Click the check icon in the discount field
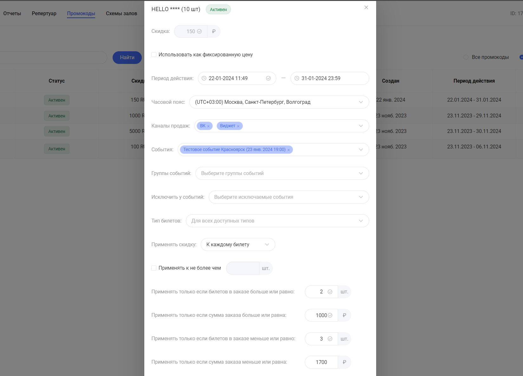The height and width of the screenshot is (376, 523). 199,31
